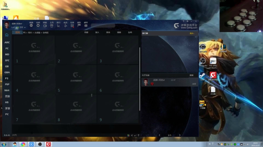The width and height of the screenshot is (263, 147).
Task: Open the Steam desktop shortcut
Action: point(202,77)
